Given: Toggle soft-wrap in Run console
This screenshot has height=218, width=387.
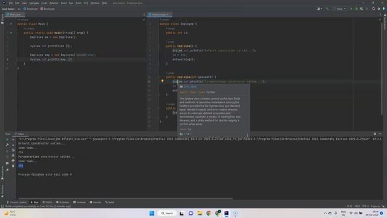Looking at the screenshot, I should point(13,150).
